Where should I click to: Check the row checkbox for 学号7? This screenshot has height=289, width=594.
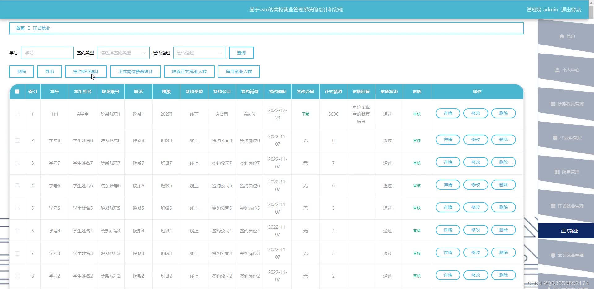[x=17, y=163]
